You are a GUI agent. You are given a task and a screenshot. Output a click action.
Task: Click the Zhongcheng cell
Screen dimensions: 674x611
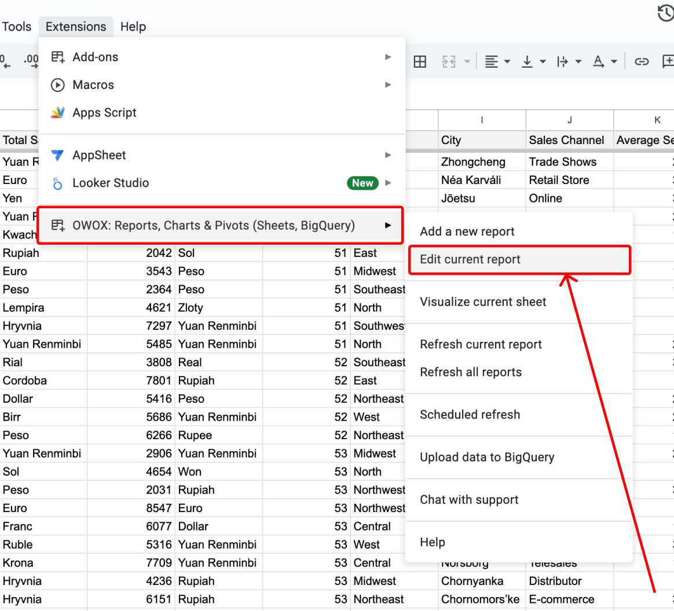[x=482, y=162]
